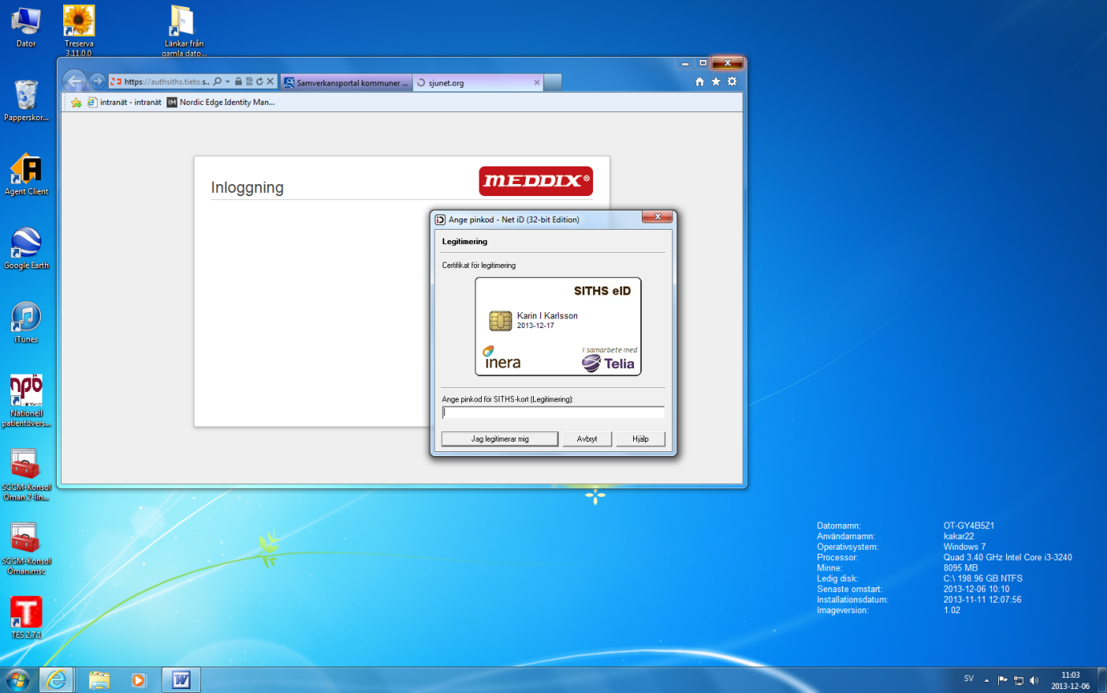Screen dimensions: 1107x693
Task: Click the padlock security icon in address bar
Action: (239, 82)
